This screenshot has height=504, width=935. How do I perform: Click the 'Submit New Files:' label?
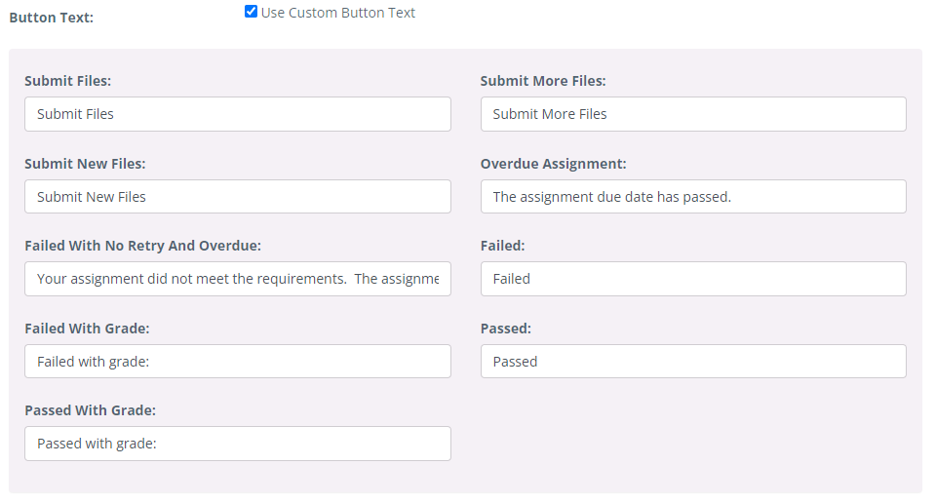coord(85,164)
